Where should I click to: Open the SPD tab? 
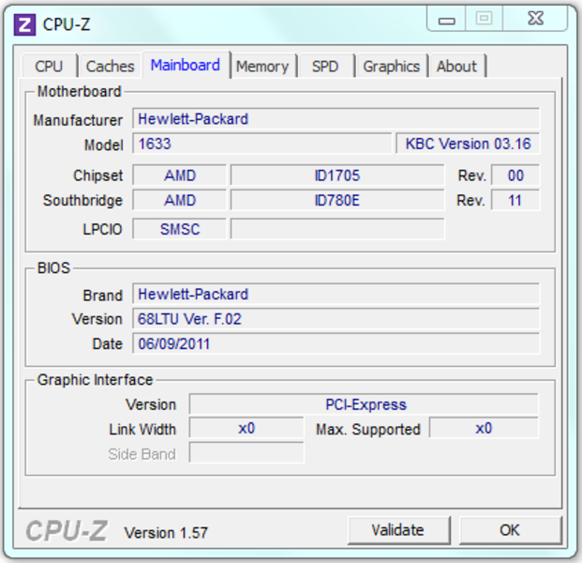point(325,67)
